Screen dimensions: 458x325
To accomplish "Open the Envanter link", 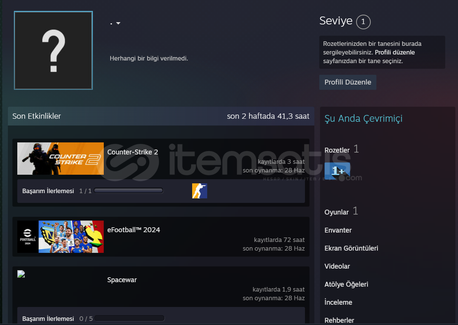I will point(338,230).
